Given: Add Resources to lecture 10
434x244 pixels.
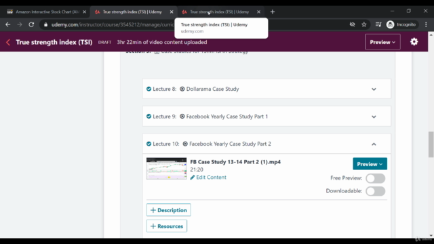Looking at the screenshot, I should 167,226.
